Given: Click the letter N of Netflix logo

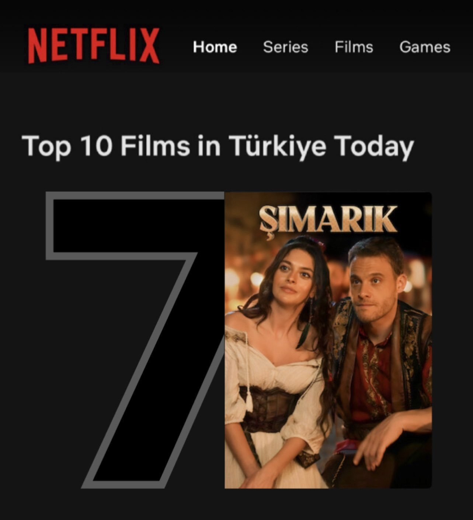Looking at the screenshot, I should (x=38, y=45).
